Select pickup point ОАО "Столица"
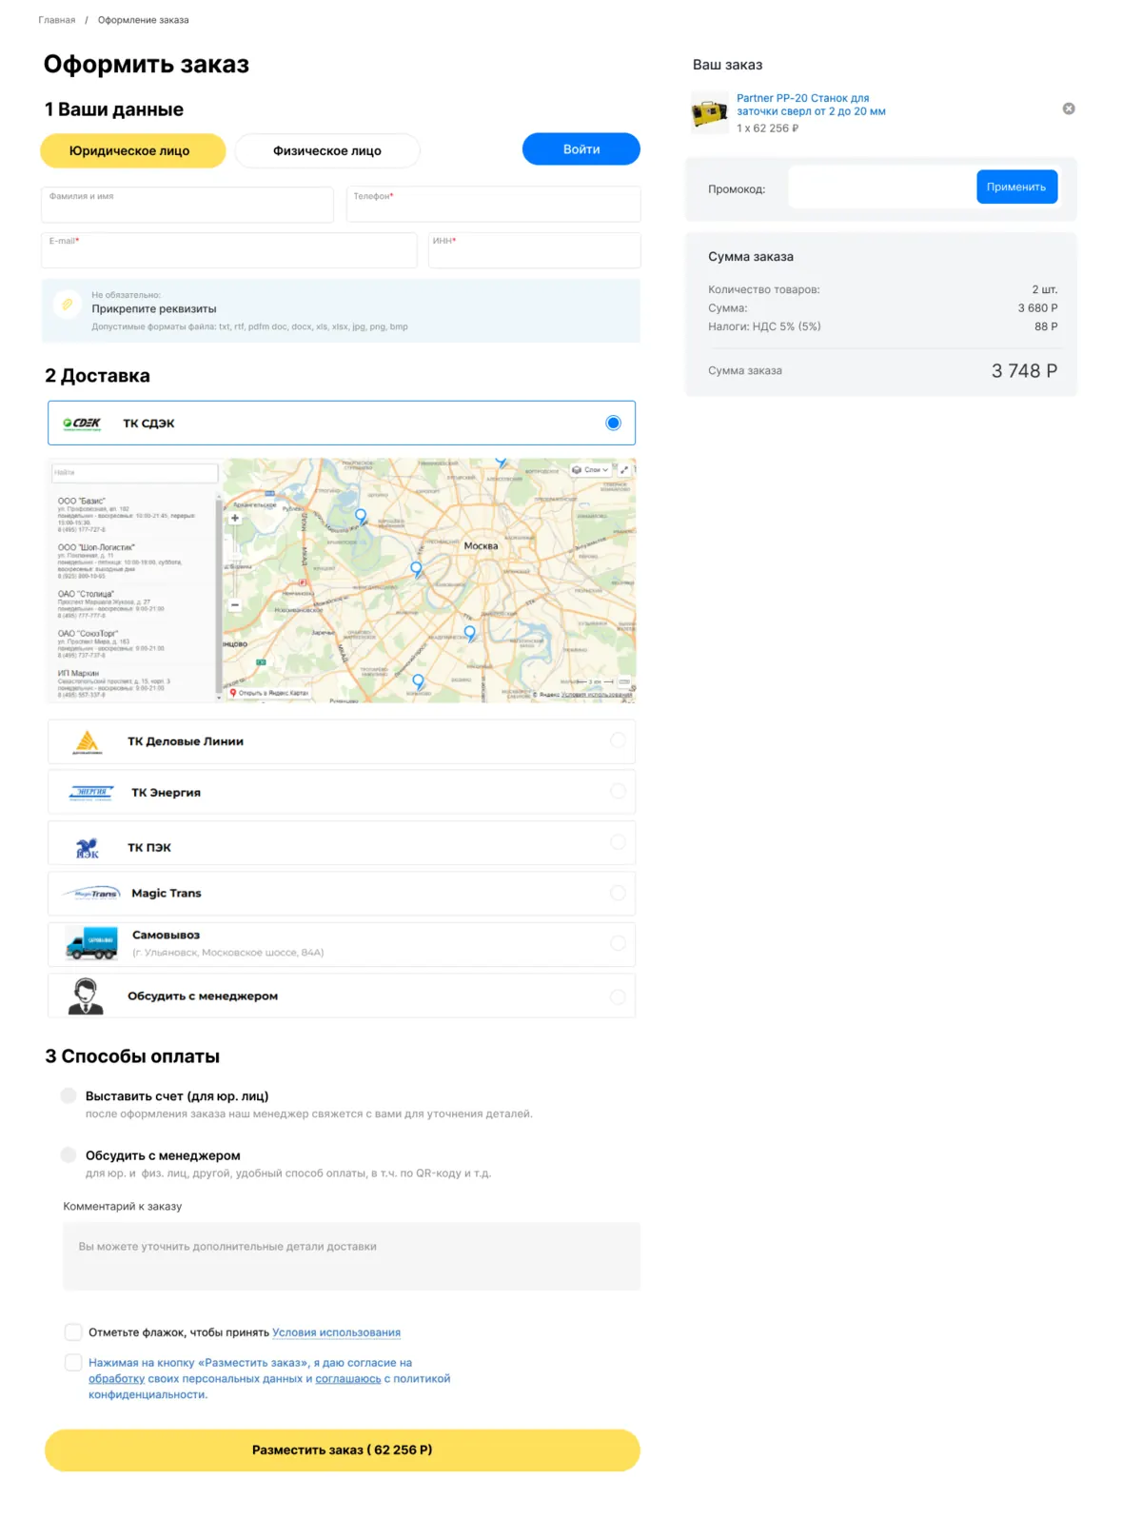The height and width of the screenshot is (1538, 1142). pos(111,604)
